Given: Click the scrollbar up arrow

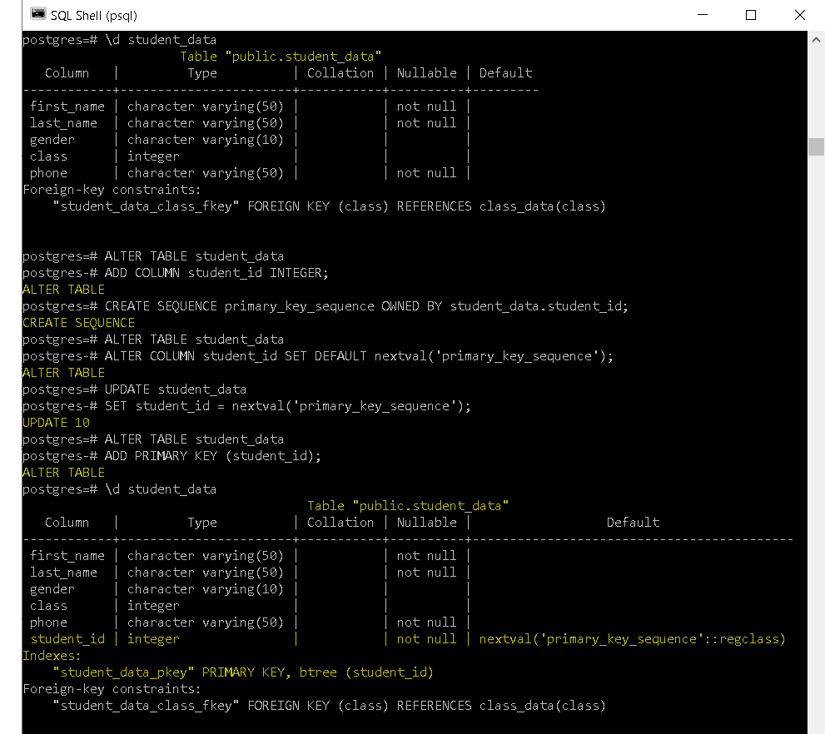Looking at the screenshot, I should [816, 38].
